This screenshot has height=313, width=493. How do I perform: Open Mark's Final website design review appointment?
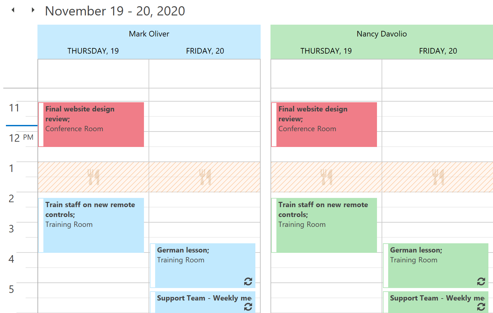pyautogui.click(x=94, y=125)
